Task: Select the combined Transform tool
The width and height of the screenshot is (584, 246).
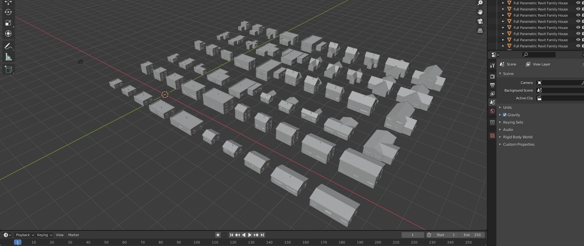Action: click(x=8, y=34)
